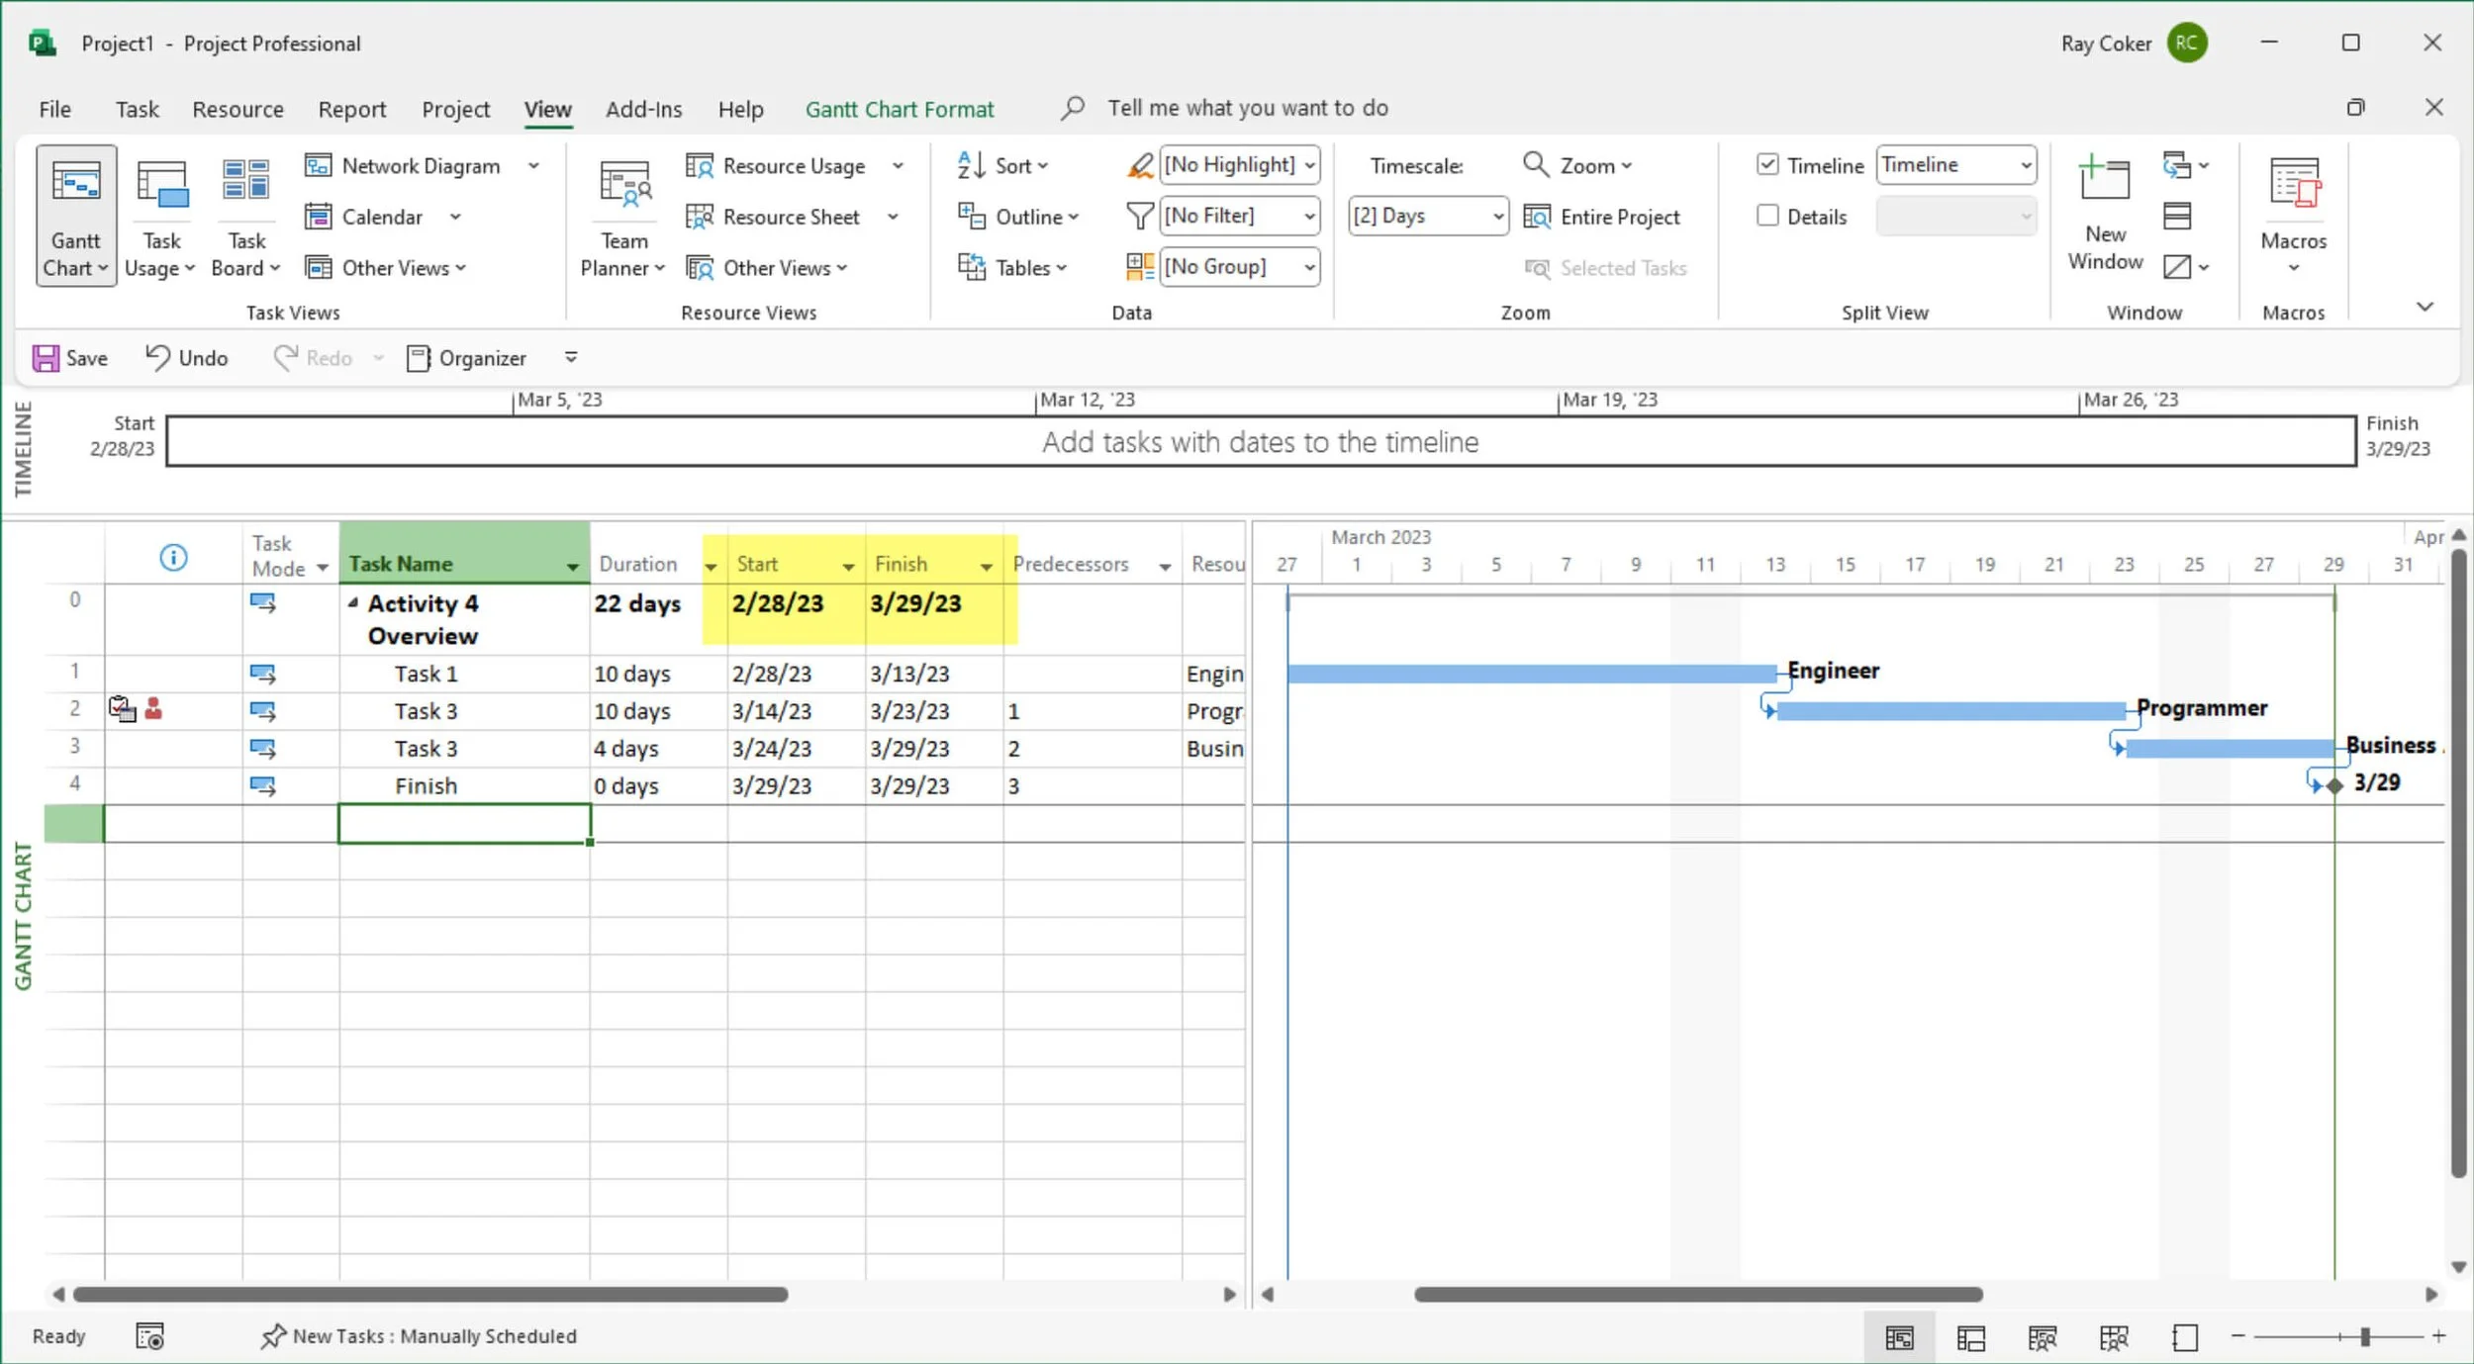Image resolution: width=2474 pixels, height=1364 pixels.
Task: Click the Hide window icon
Action: tap(2176, 267)
